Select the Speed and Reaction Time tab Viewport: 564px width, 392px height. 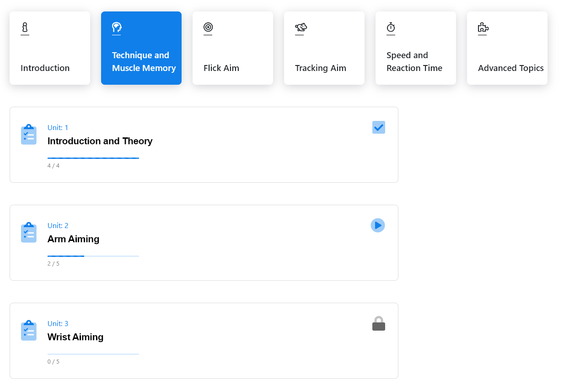[415, 48]
